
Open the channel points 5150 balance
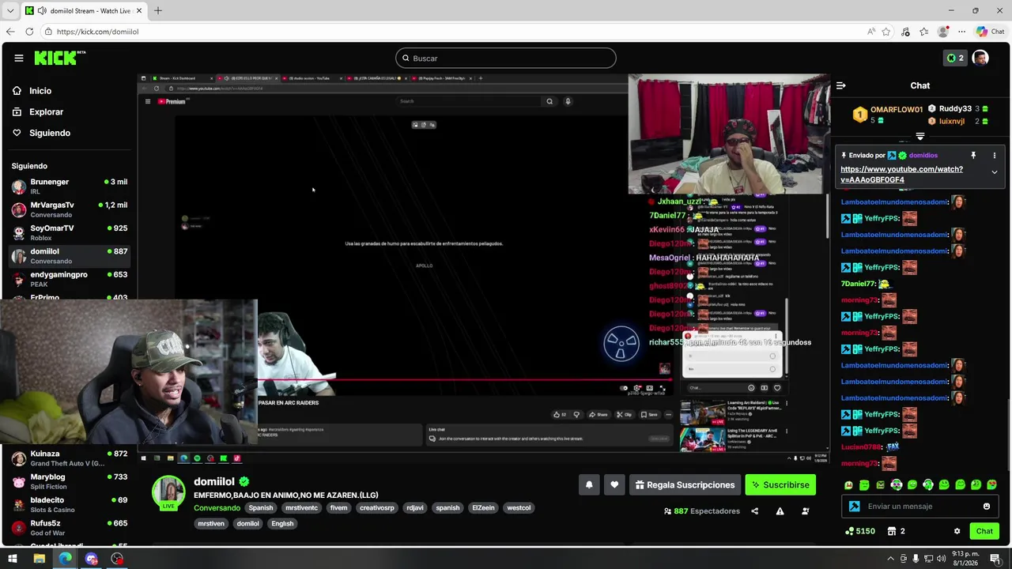(860, 531)
